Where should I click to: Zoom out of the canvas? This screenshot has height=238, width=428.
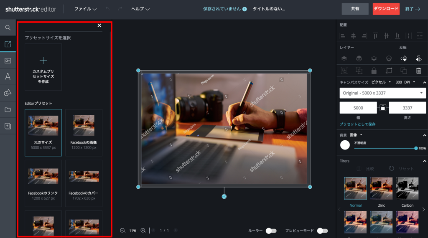click(x=122, y=230)
